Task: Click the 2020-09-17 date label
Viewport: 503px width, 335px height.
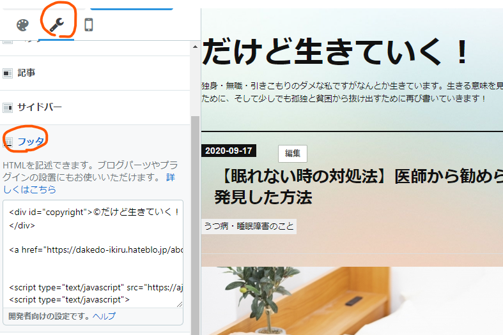Action: 229,151
